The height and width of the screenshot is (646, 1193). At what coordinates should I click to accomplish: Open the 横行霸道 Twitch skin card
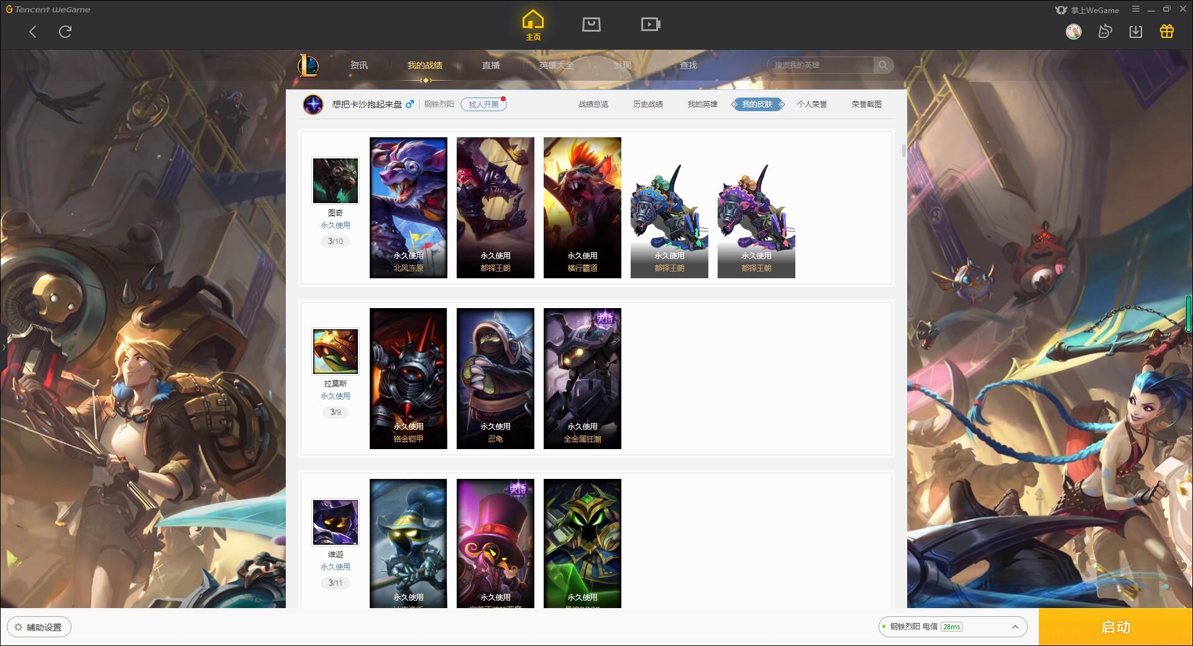click(x=582, y=207)
